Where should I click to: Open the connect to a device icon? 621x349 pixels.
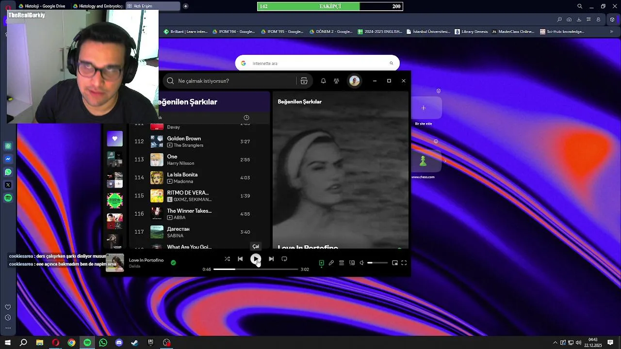(x=352, y=263)
